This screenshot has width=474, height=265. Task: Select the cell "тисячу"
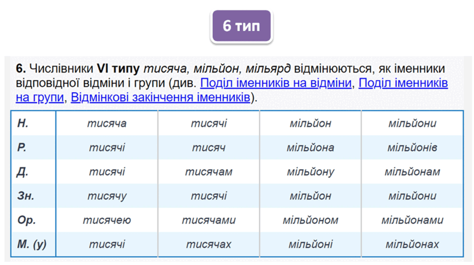pos(107,196)
